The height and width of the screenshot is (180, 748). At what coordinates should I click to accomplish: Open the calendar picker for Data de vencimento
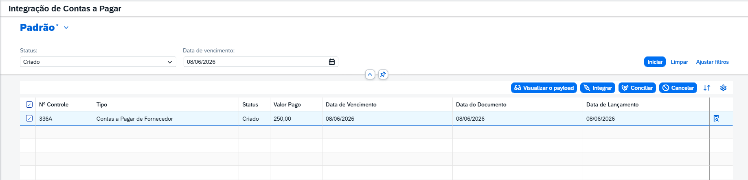coord(332,62)
